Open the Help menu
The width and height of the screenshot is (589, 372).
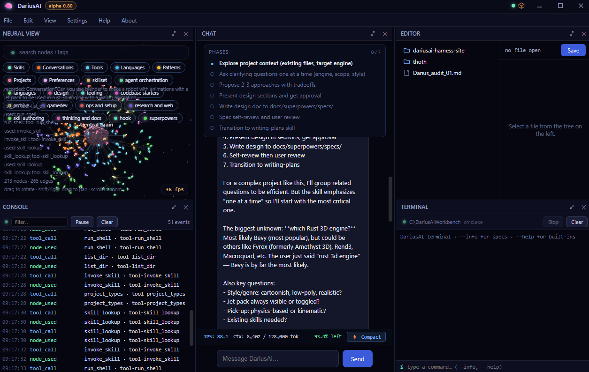click(x=104, y=21)
